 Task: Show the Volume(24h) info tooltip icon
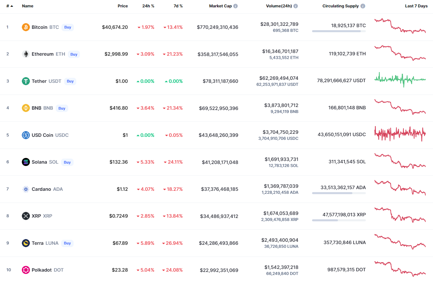295,6
